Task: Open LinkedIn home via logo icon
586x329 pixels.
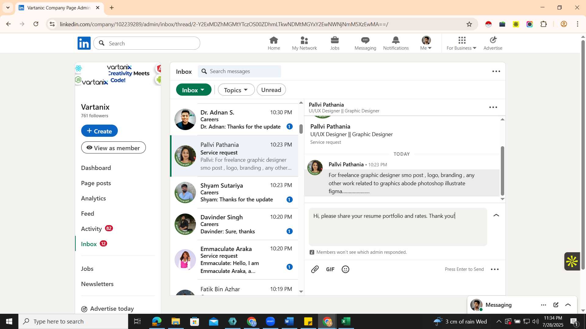Action: (x=84, y=43)
